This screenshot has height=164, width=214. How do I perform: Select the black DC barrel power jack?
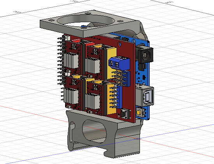145,54
